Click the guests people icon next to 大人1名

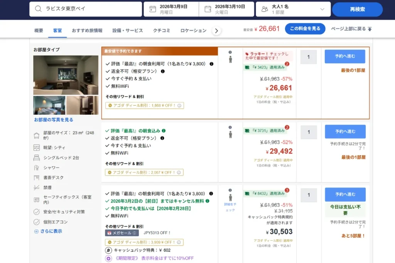coord(265,8)
